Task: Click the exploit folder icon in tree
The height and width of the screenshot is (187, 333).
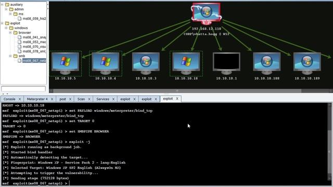Action: [x=7, y=23]
